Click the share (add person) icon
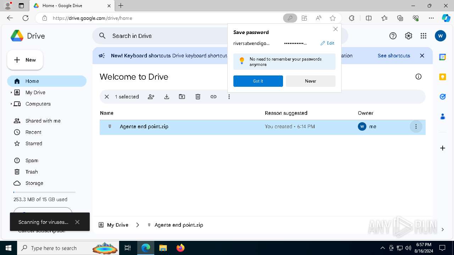Screen dimensions: 454x255 coord(151,97)
